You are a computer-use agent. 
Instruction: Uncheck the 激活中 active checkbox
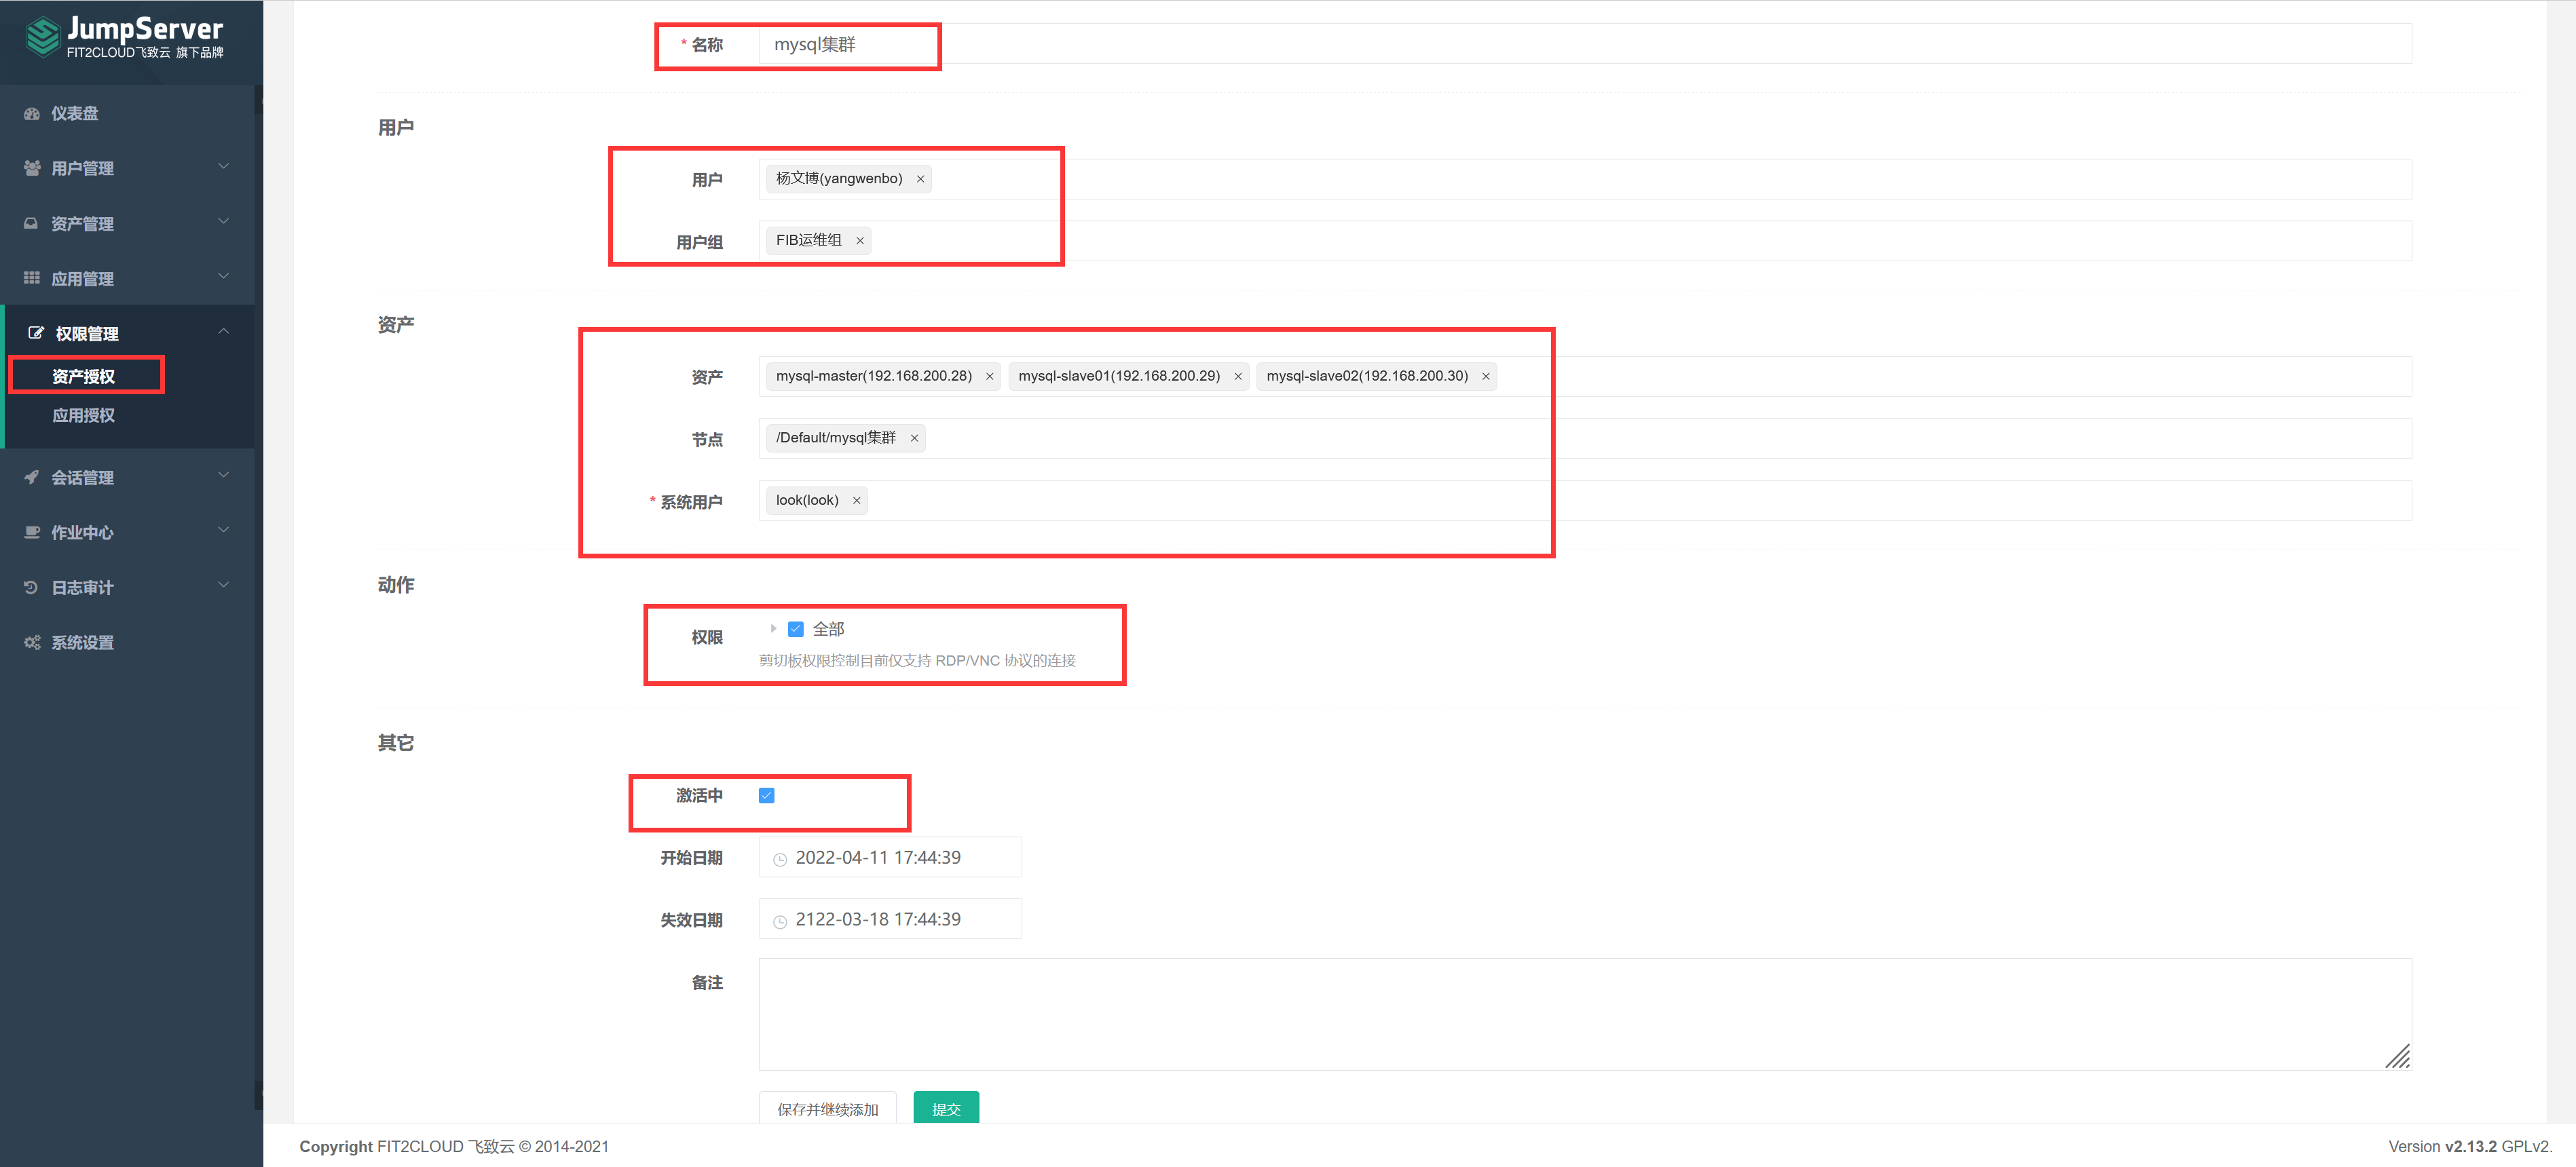[767, 795]
